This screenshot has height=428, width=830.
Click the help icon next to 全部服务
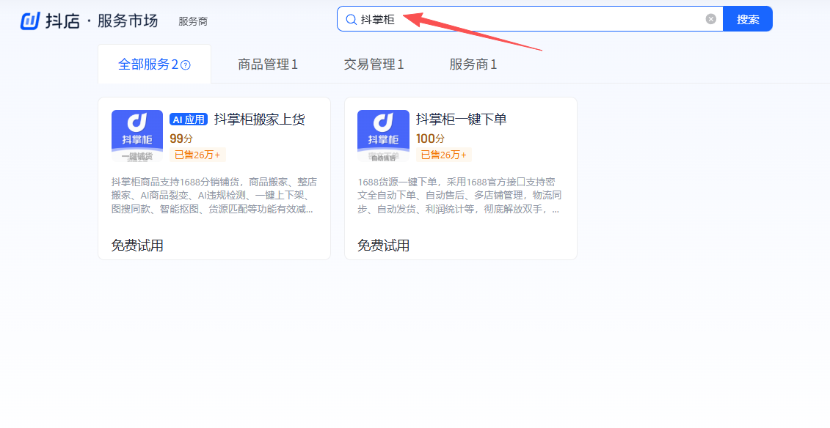(185, 65)
